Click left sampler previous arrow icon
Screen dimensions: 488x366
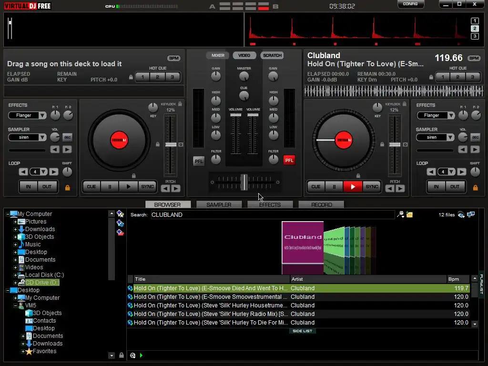(x=55, y=149)
